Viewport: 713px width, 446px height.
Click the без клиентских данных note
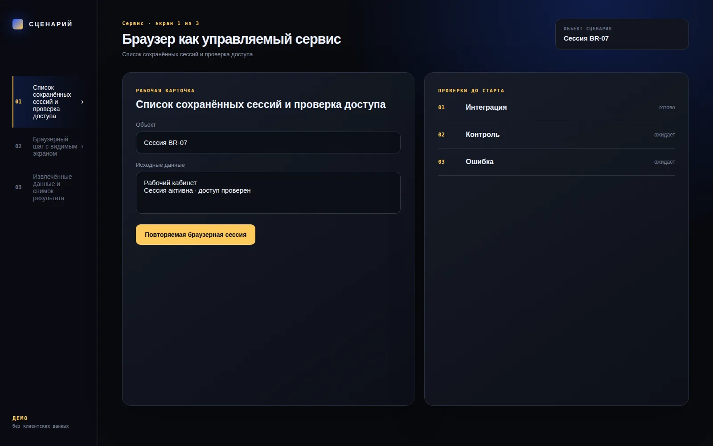point(41,426)
